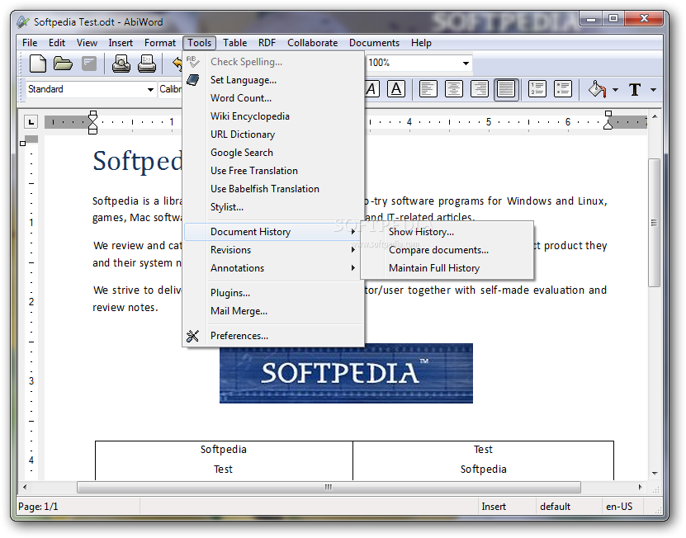Center align the text
Screen dimensions: 686x538
click(x=454, y=89)
